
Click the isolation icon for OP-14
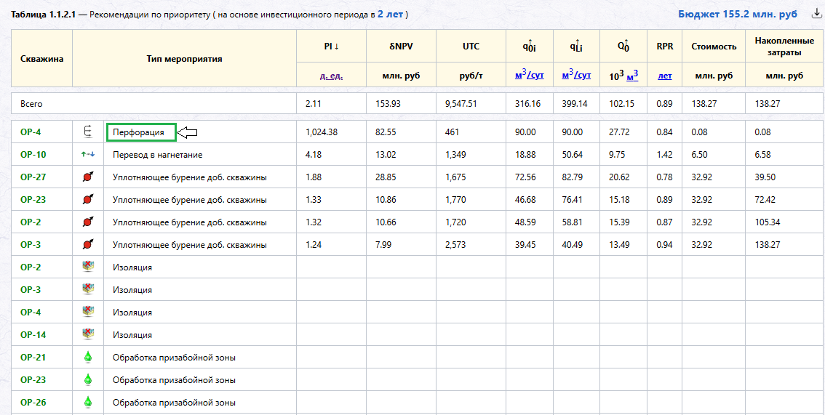pyautogui.click(x=88, y=334)
